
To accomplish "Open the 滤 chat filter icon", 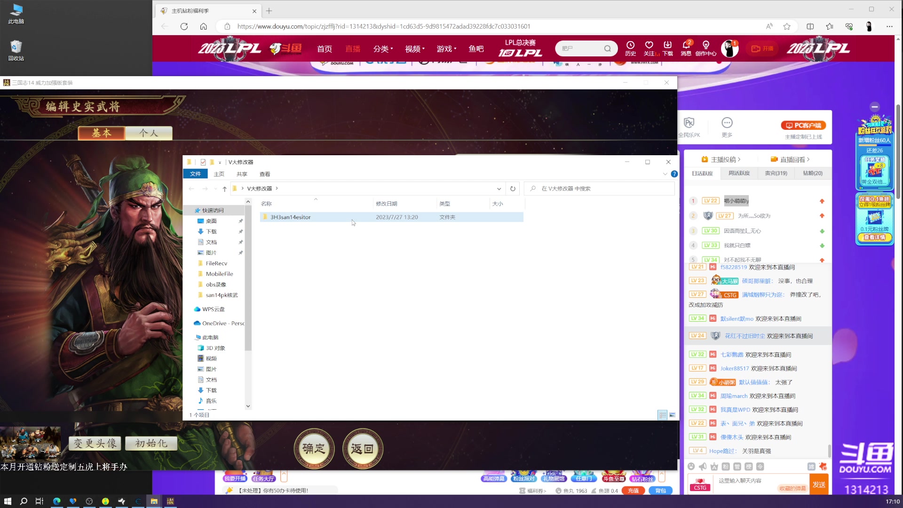I will pyautogui.click(x=811, y=467).
